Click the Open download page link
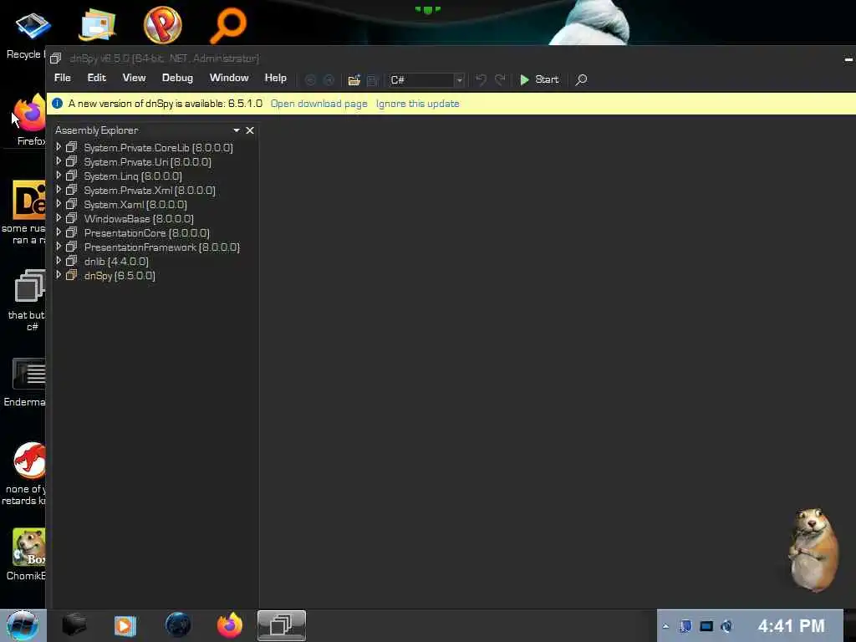Viewport: 856px width, 642px height. [318, 104]
